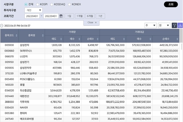Click the filter funnel icon
The width and height of the screenshot is (183, 122).
pos(174,25)
